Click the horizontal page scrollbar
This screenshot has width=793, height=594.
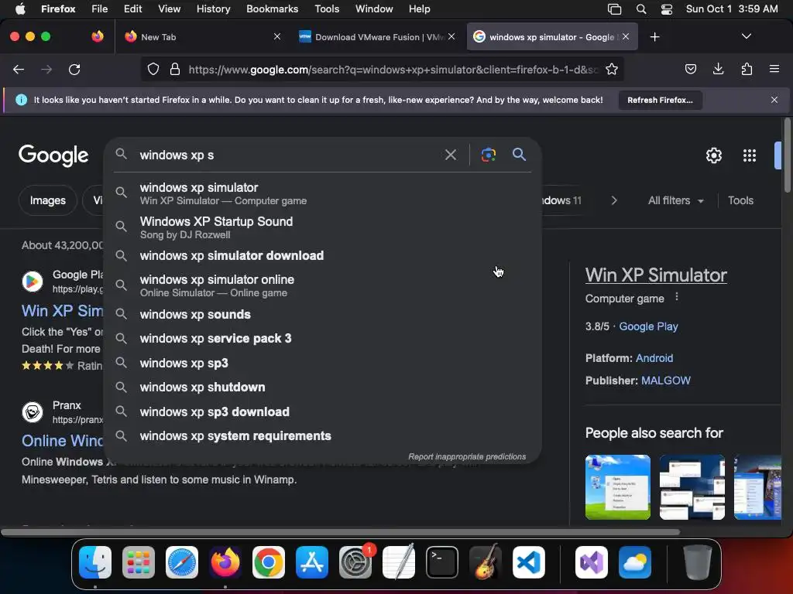point(341,532)
